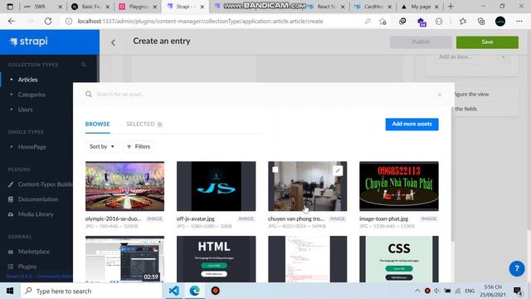Screen dimensions: 531x299
Task: Click the browser back arrow
Action: point(12,21)
